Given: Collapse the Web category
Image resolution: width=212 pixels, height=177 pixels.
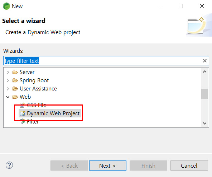Looking at the screenshot, I should coord(8,97).
